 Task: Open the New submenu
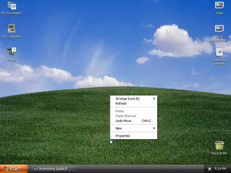[x=134, y=128]
